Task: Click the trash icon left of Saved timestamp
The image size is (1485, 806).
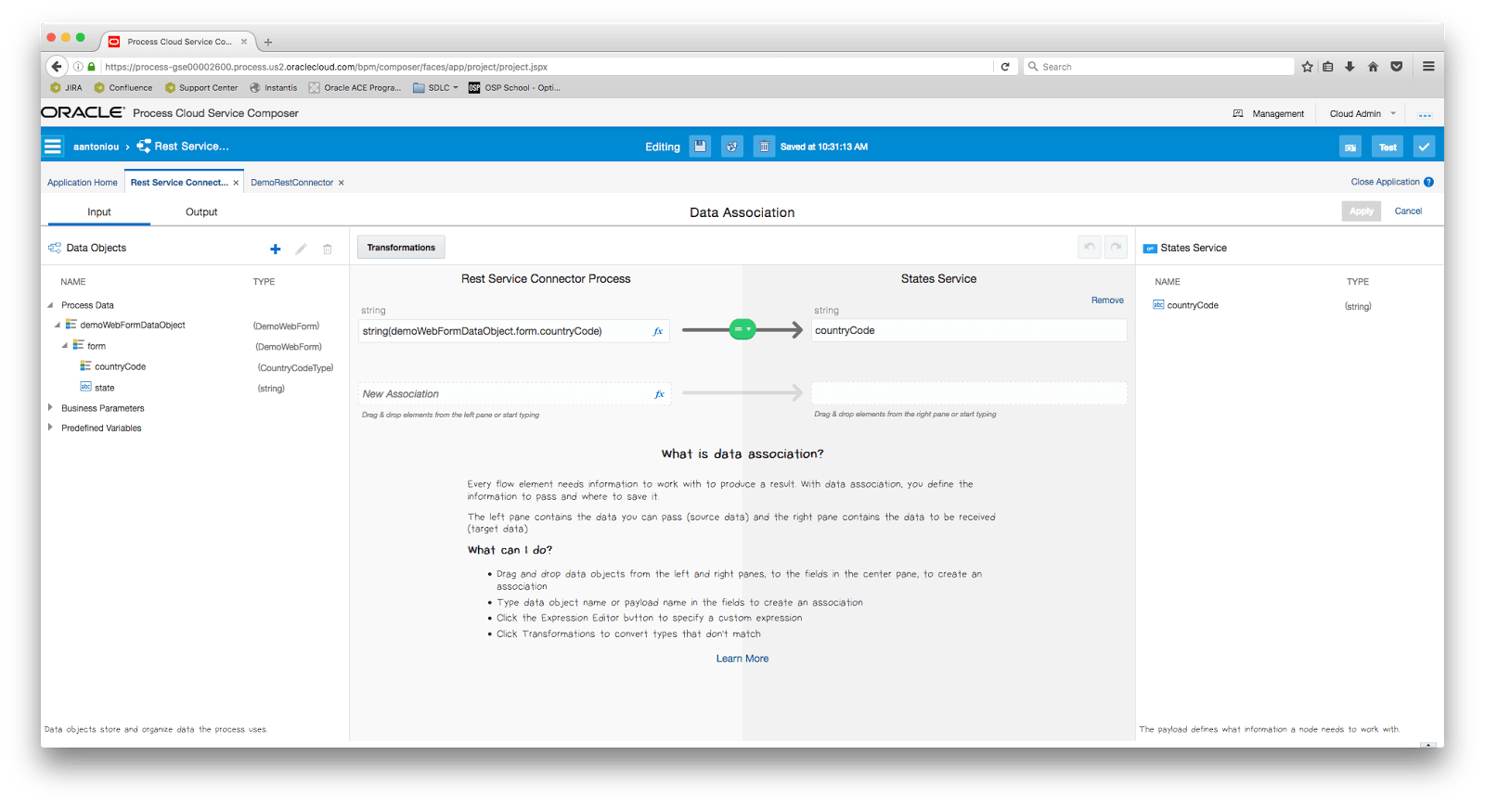Action: click(764, 147)
